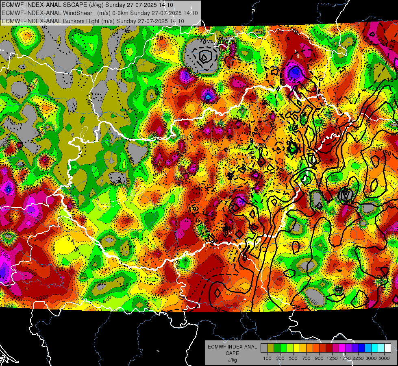Click the 1250 tick label in legend

[332, 358]
